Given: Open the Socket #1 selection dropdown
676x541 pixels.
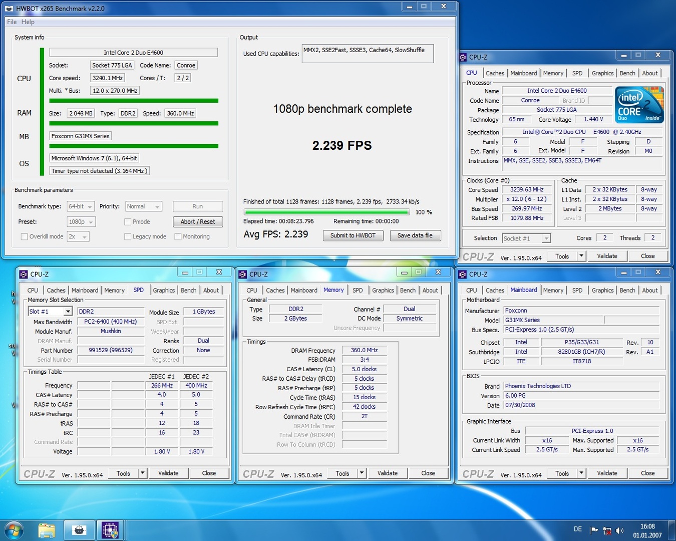Looking at the screenshot, I should click(x=526, y=238).
